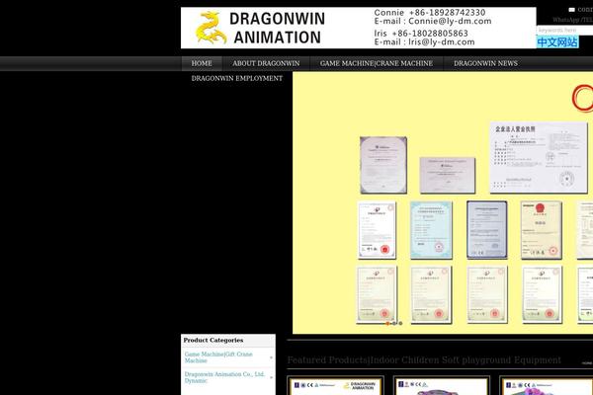The width and height of the screenshot is (593, 395).
Task: Switch to the 中文网站 Chinese site
Action: click(x=557, y=41)
